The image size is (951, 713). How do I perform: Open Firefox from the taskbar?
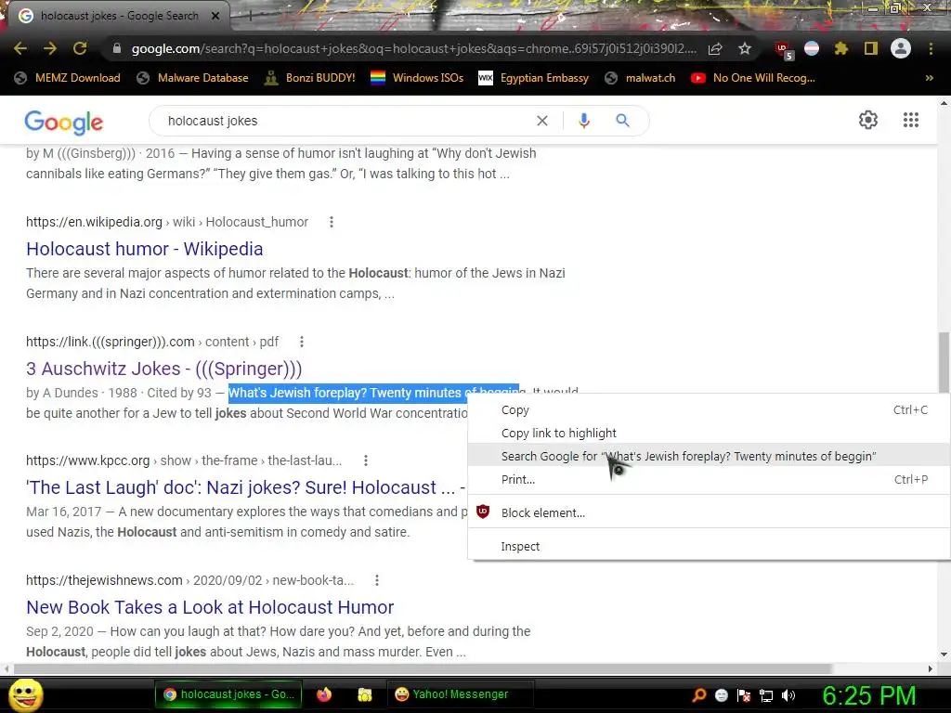(324, 694)
